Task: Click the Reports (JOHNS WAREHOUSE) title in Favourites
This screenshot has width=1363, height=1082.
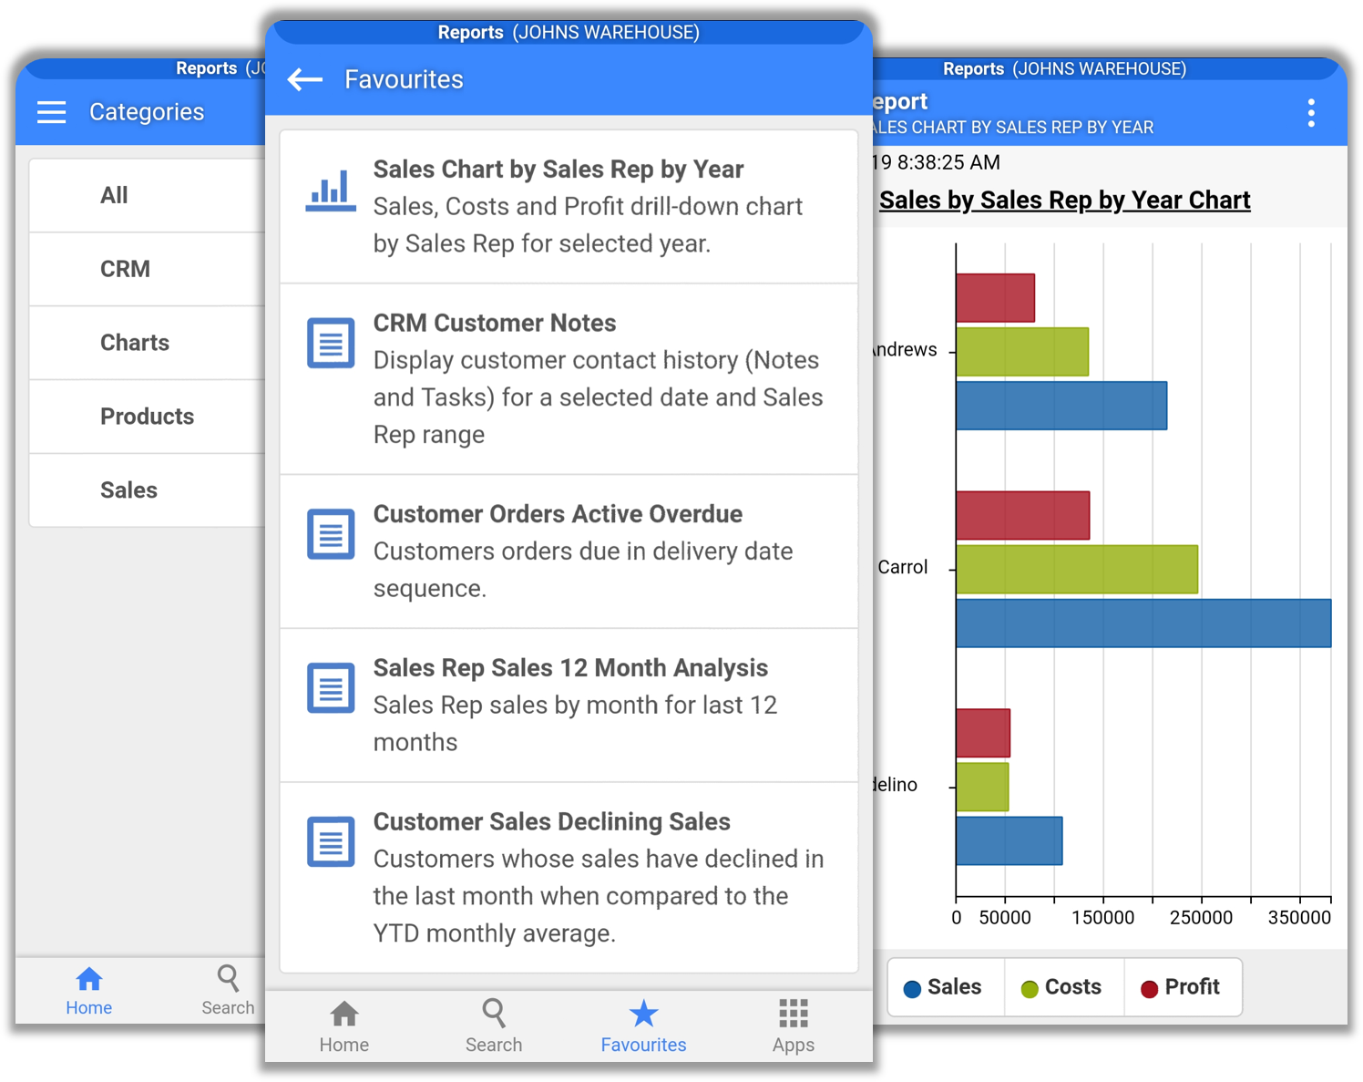Action: pos(569,33)
